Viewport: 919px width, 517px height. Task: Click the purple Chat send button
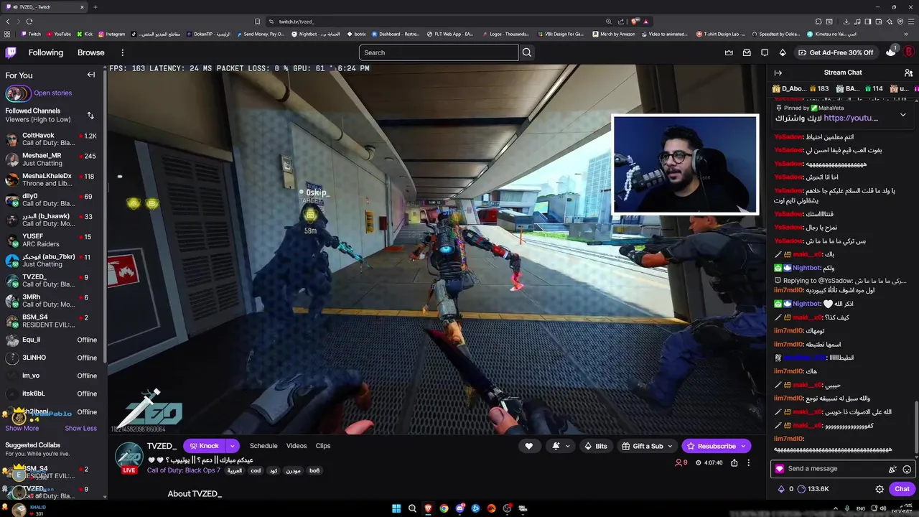902,489
